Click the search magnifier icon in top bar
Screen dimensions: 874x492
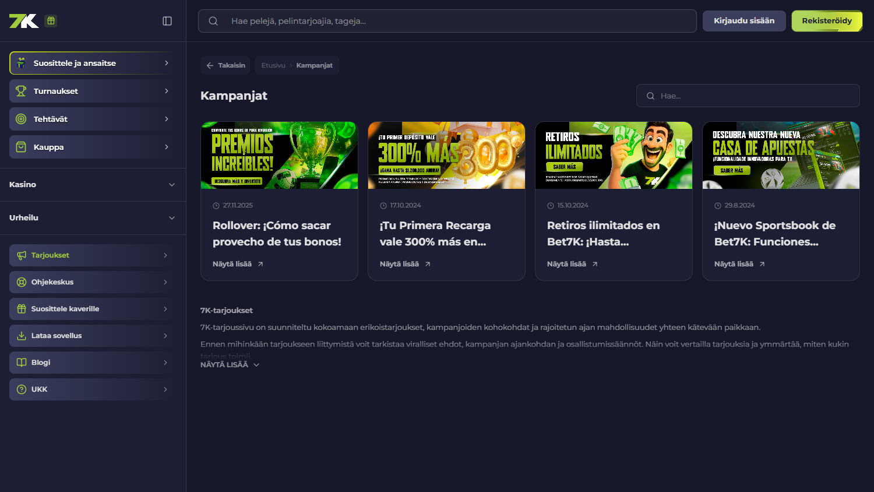click(x=213, y=21)
